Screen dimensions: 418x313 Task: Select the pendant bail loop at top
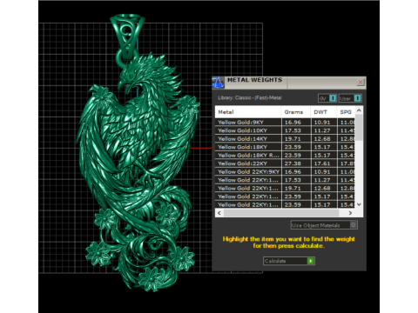[x=128, y=37]
